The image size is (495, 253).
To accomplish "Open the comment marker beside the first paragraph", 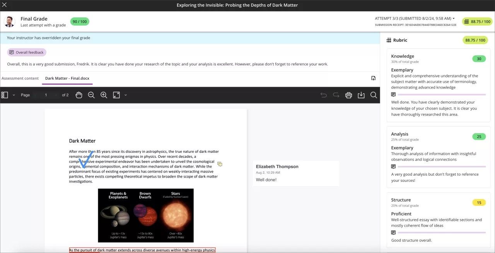I will (x=220, y=164).
